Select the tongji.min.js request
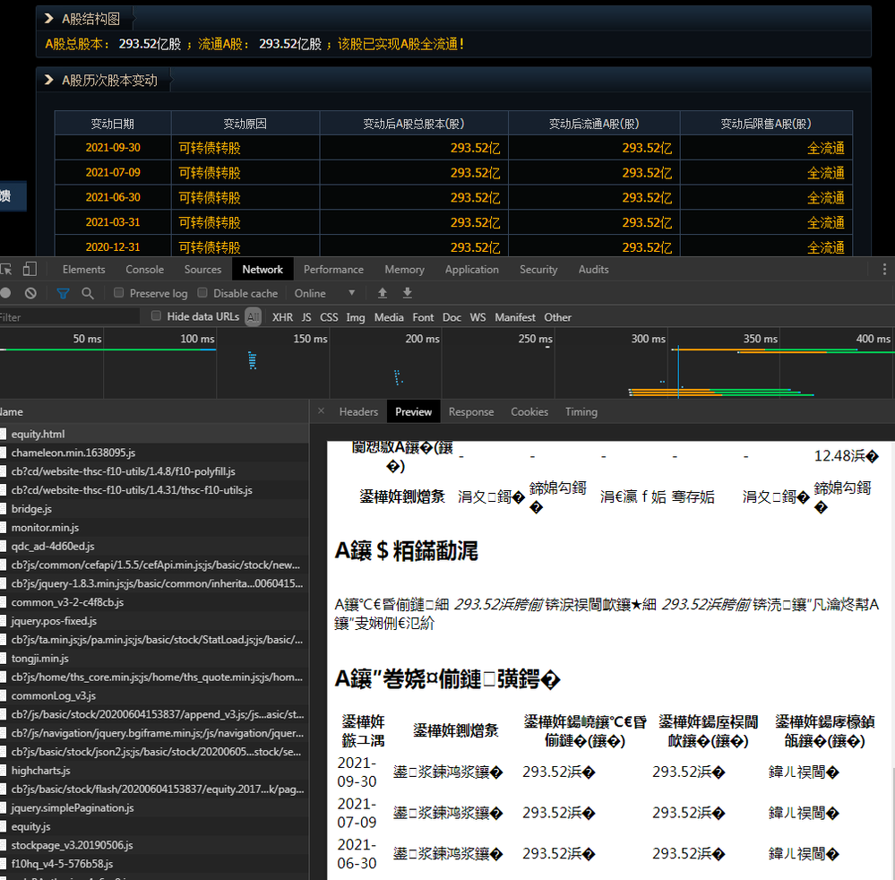 click(154, 659)
